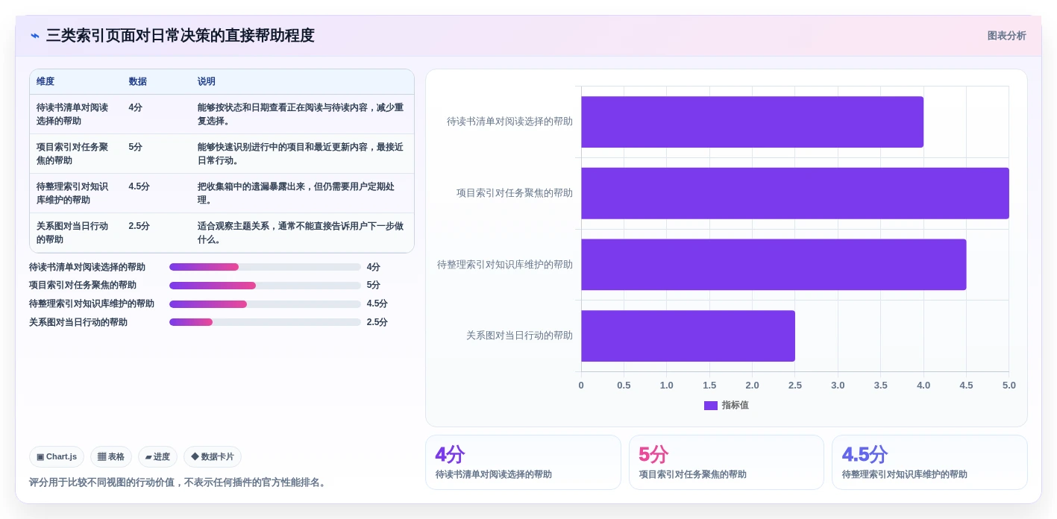Click chart axis label 关系图对当日行动的帮助
This screenshot has width=1057, height=519.
(x=519, y=336)
